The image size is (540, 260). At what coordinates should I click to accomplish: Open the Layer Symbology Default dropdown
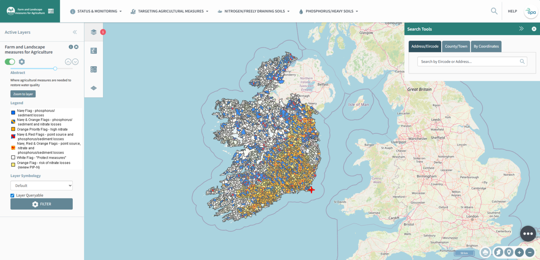(x=41, y=185)
